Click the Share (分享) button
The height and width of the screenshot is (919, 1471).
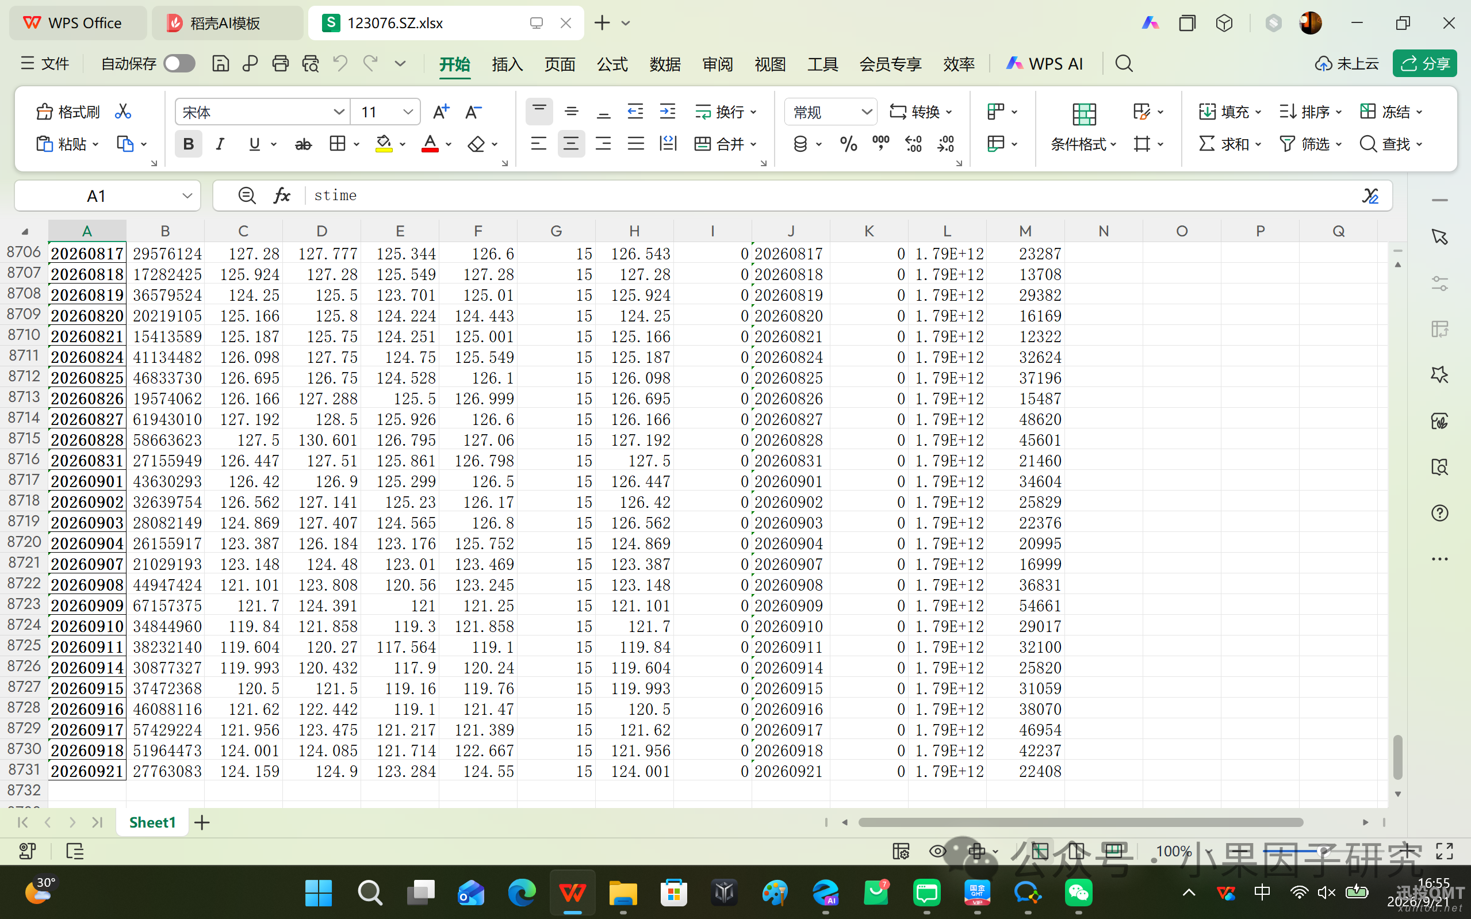click(x=1424, y=63)
